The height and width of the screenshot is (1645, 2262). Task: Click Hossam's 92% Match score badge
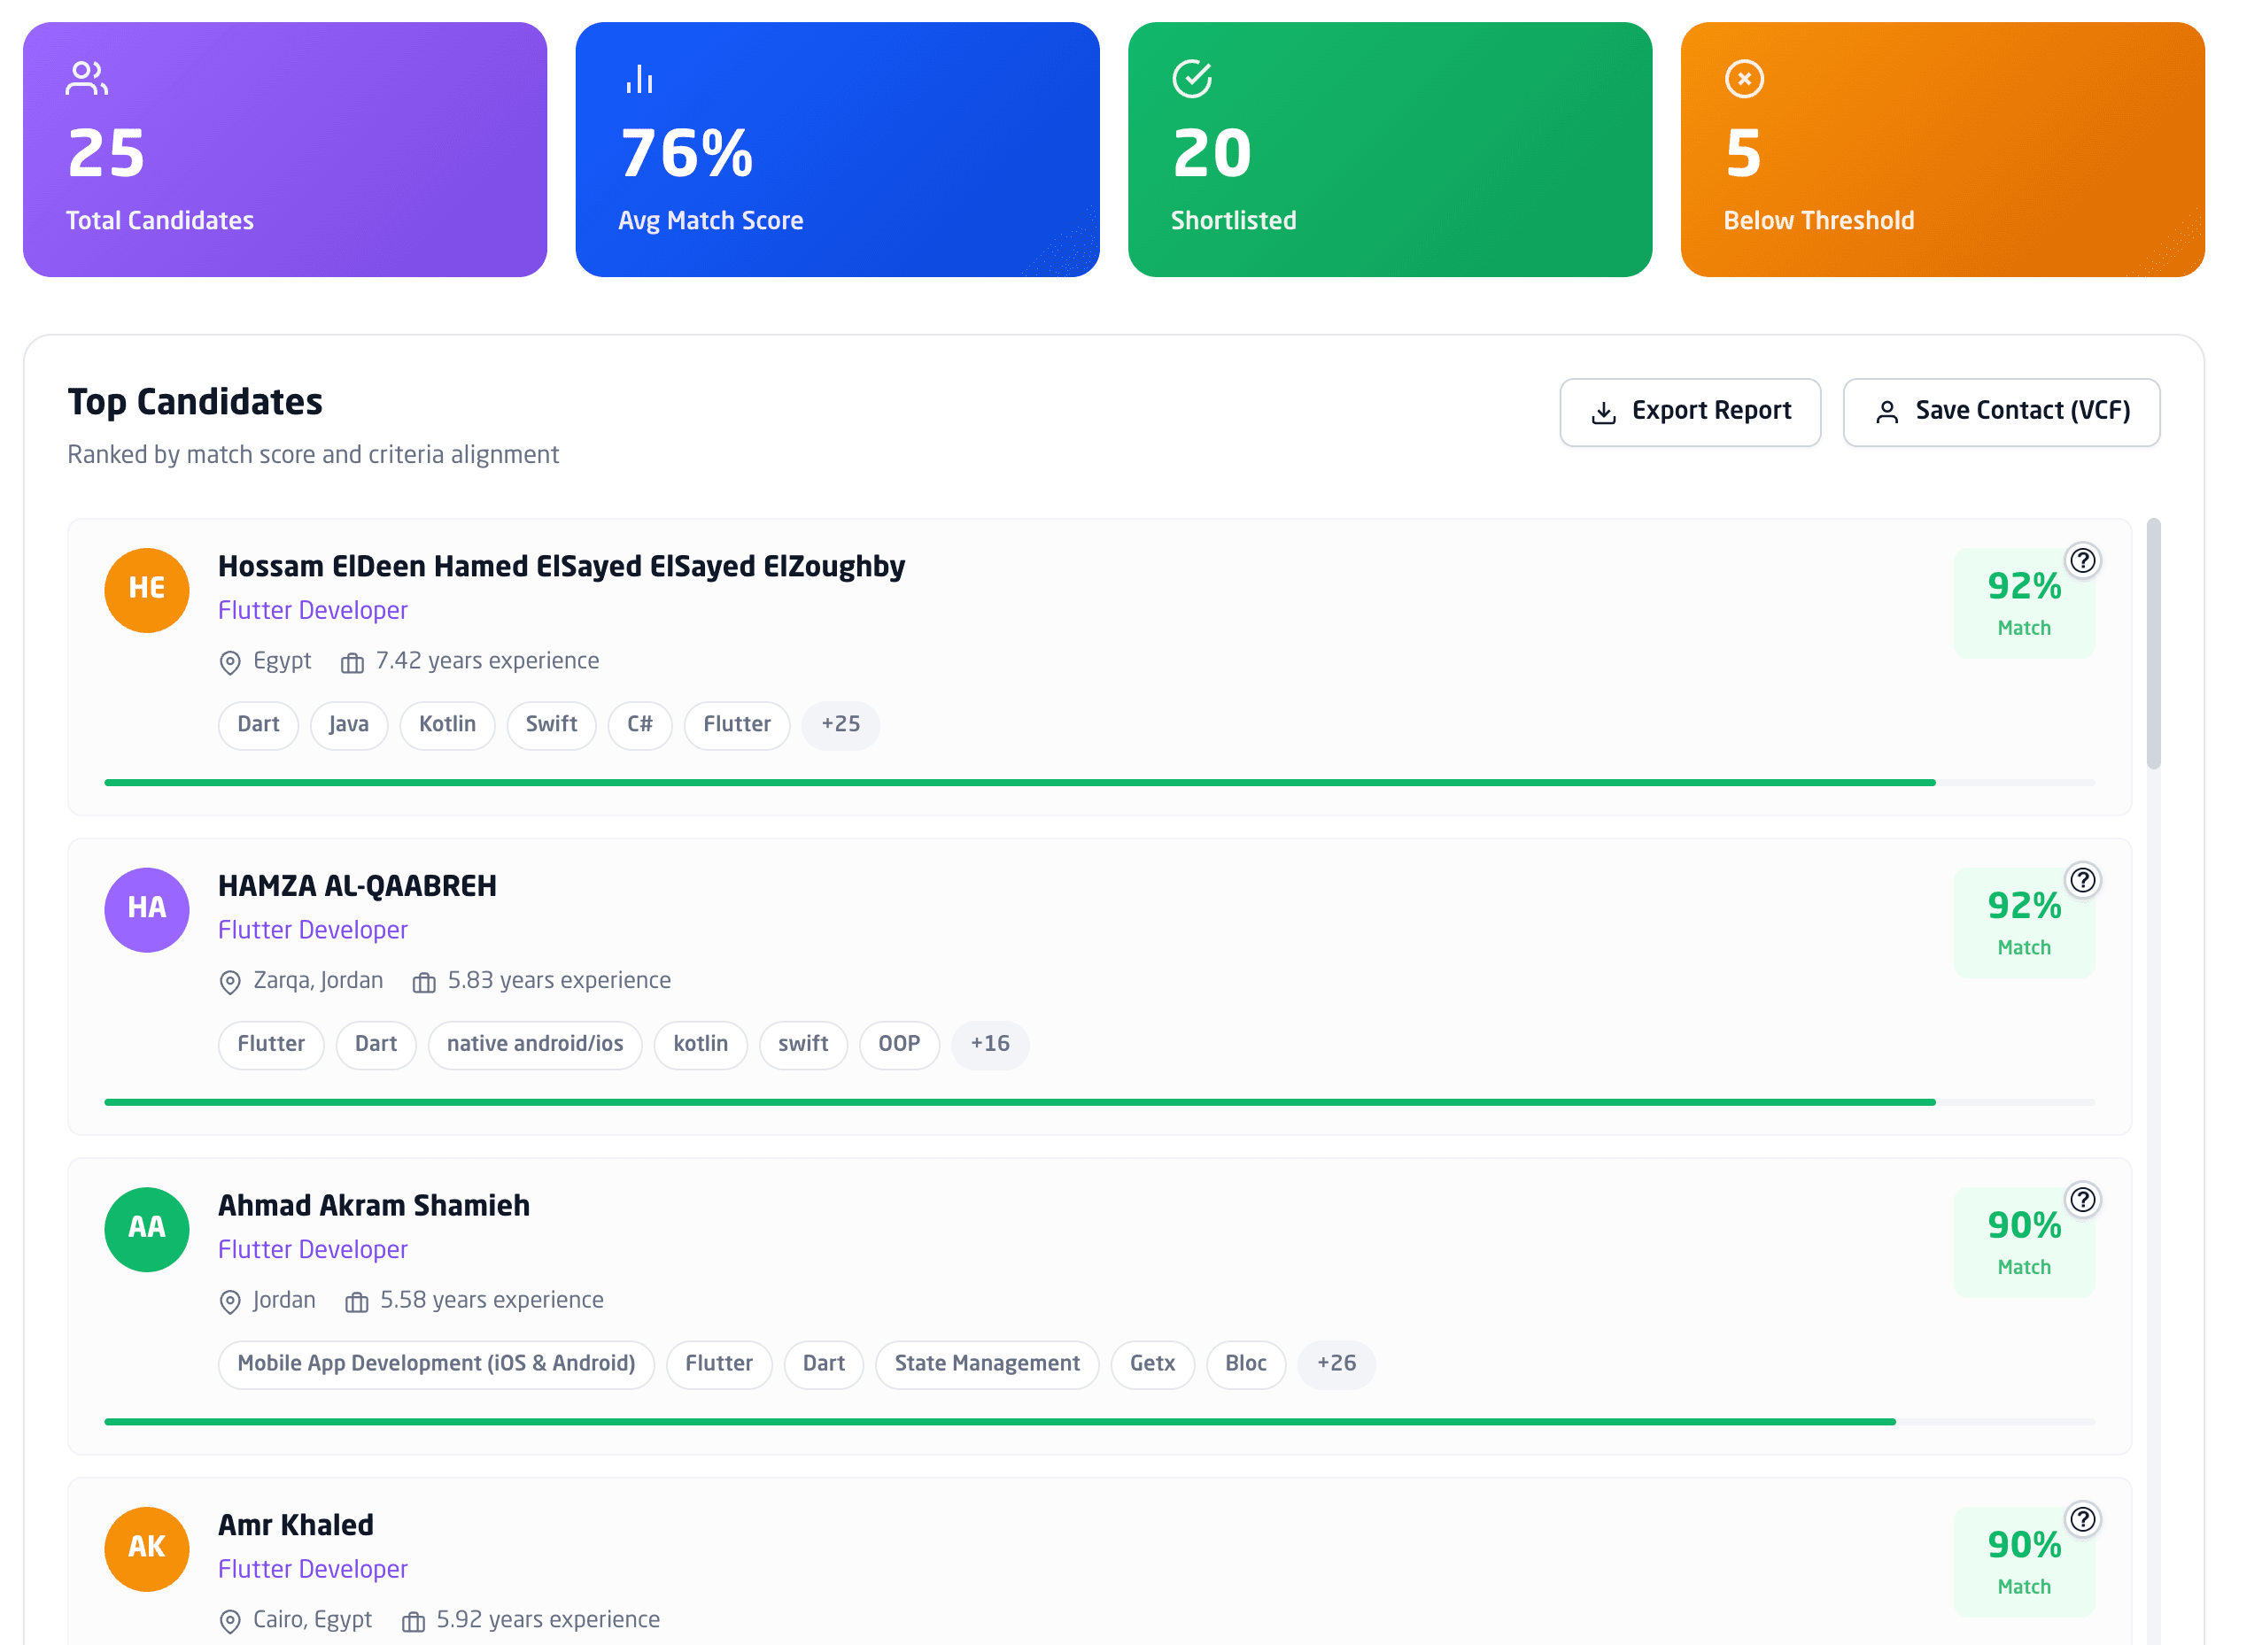pos(2024,603)
